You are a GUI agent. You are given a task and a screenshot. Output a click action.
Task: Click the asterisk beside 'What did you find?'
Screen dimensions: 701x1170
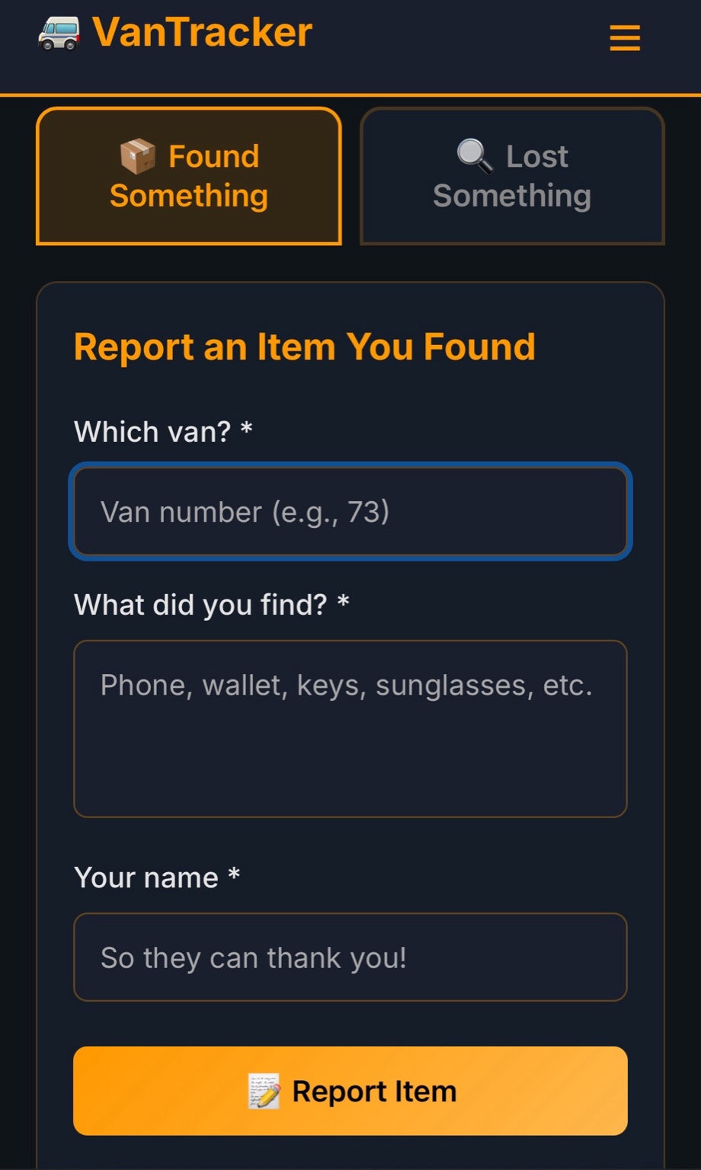point(343,603)
